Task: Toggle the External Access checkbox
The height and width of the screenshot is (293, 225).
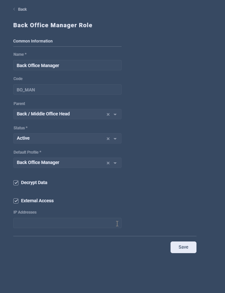Action: pyautogui.click(x=16, y=201)
